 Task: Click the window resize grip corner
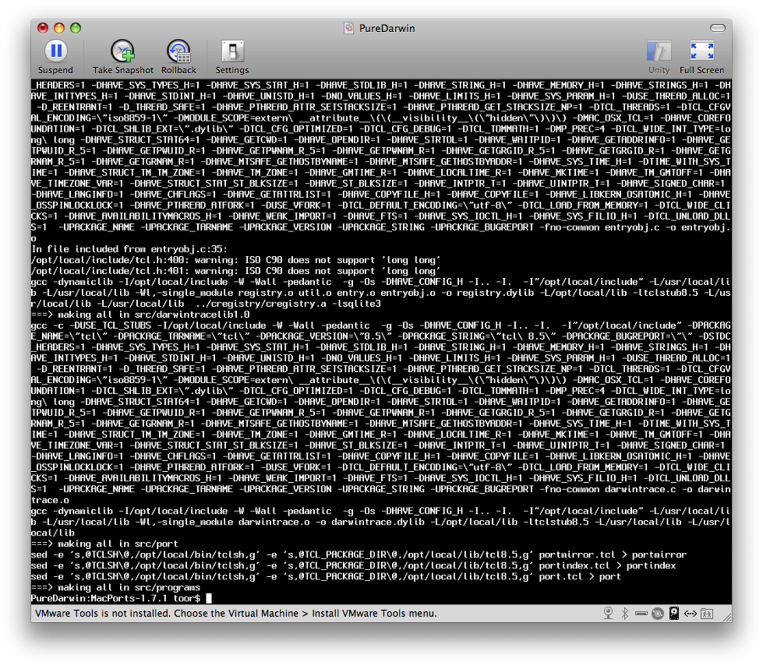click(x=727, y=617)
